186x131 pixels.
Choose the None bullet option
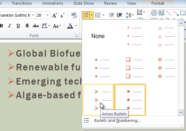point(98,36)
